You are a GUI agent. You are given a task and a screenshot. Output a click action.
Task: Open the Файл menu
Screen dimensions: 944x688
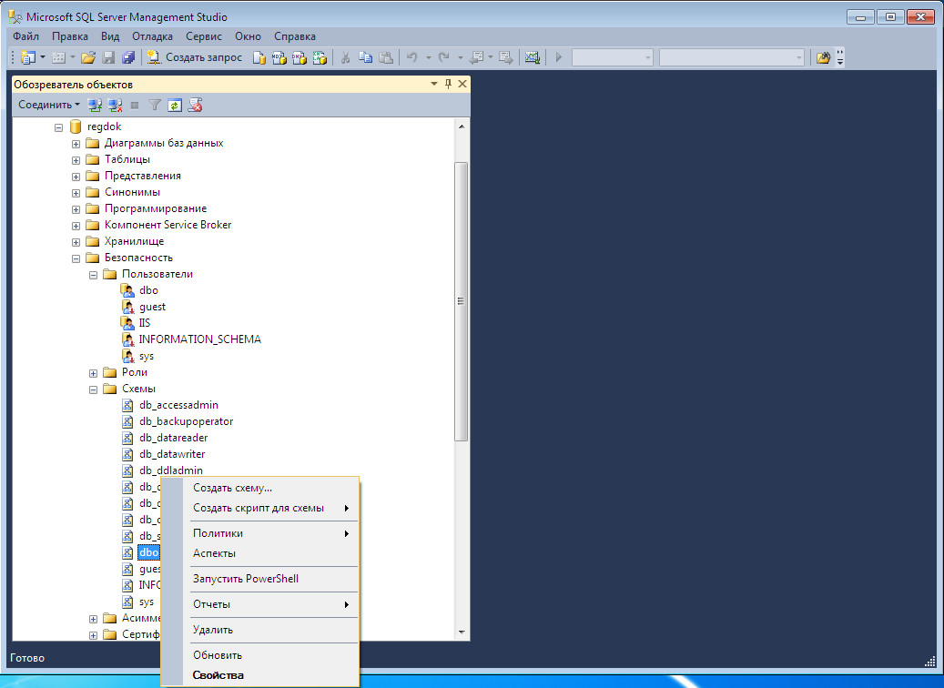click(25, 36)
